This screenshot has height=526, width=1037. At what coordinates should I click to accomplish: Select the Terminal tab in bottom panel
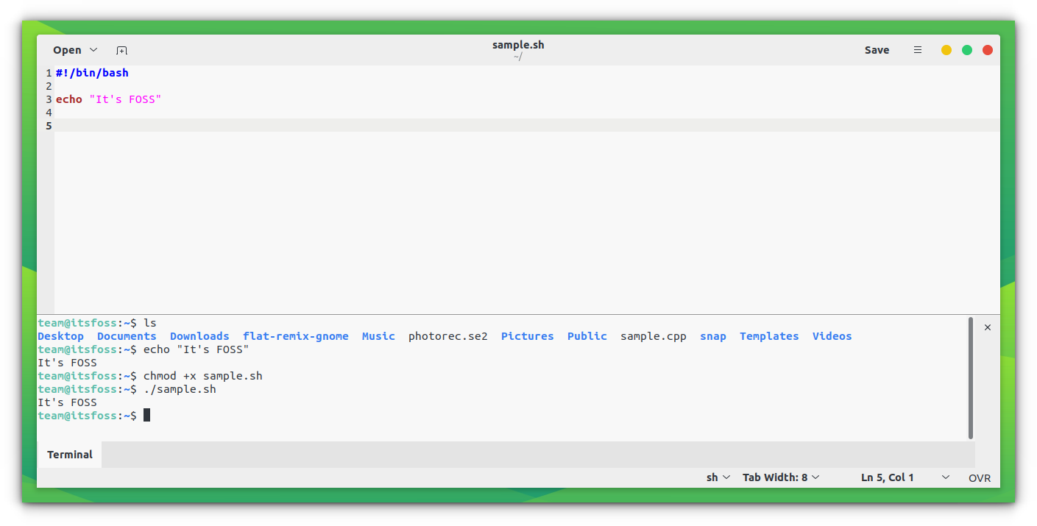pos(70,455)
